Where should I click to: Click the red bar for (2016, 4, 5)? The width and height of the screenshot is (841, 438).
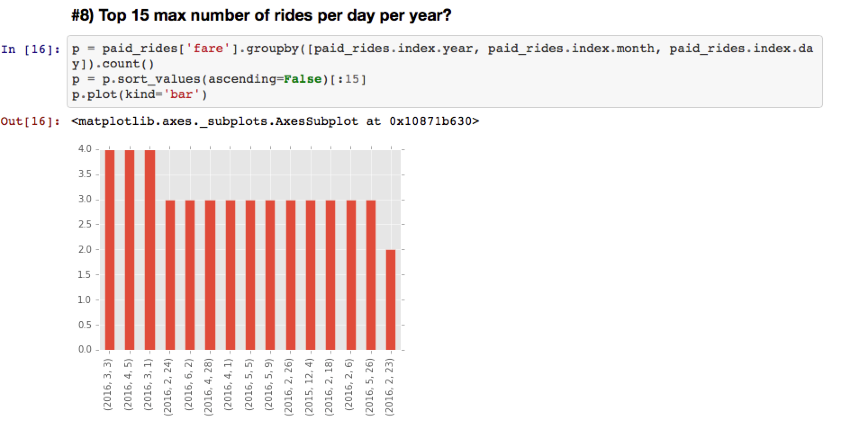130,250
